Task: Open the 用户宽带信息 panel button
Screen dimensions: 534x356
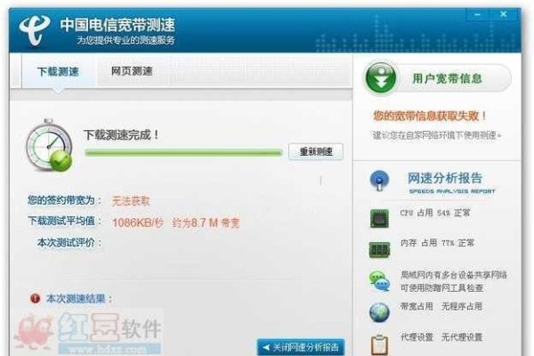Action: (438, 78)
